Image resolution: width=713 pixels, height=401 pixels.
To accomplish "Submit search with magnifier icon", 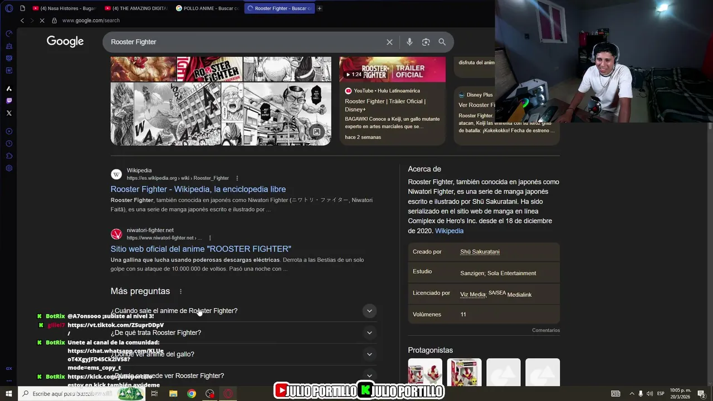I will pos(442,42).
